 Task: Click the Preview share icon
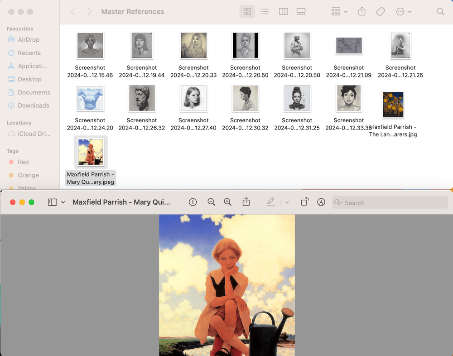coord(246,202)
